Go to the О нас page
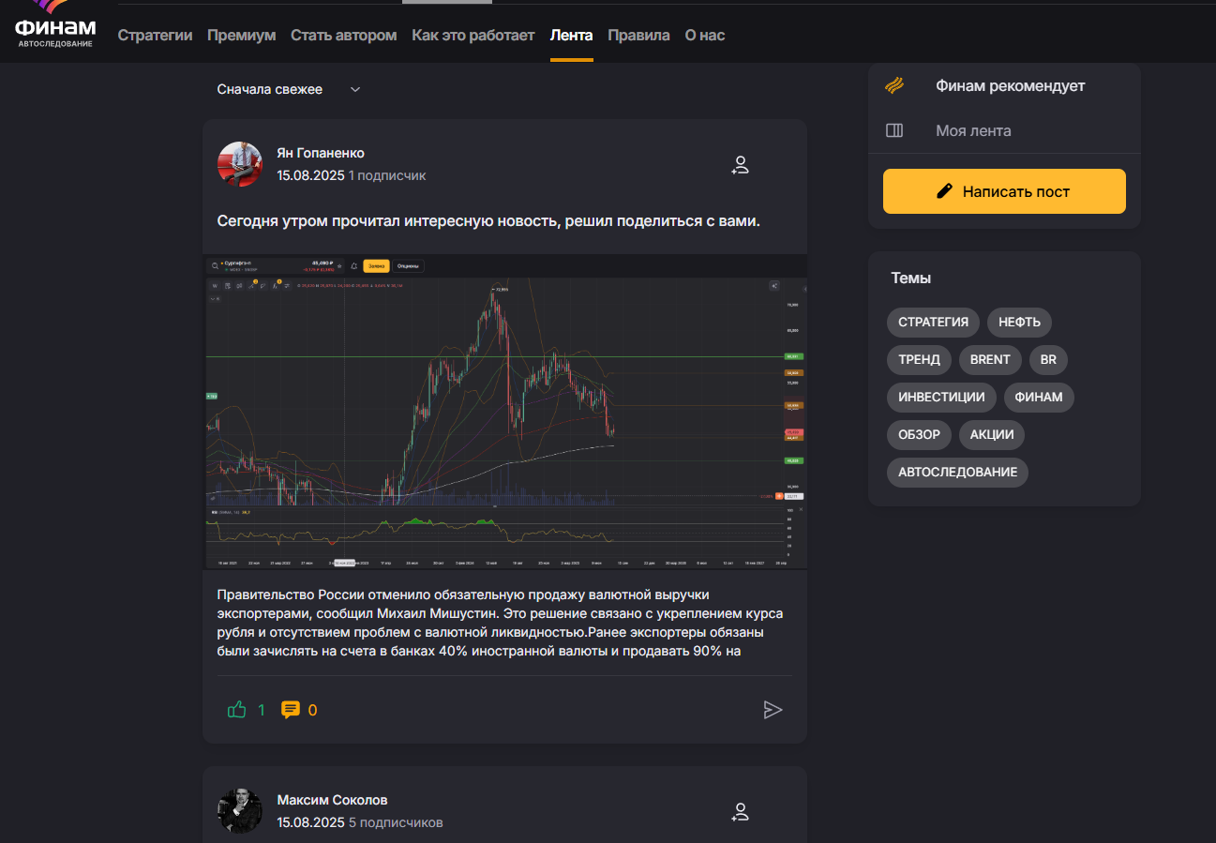Viewport: 1216px width, 843px height. 705,36
